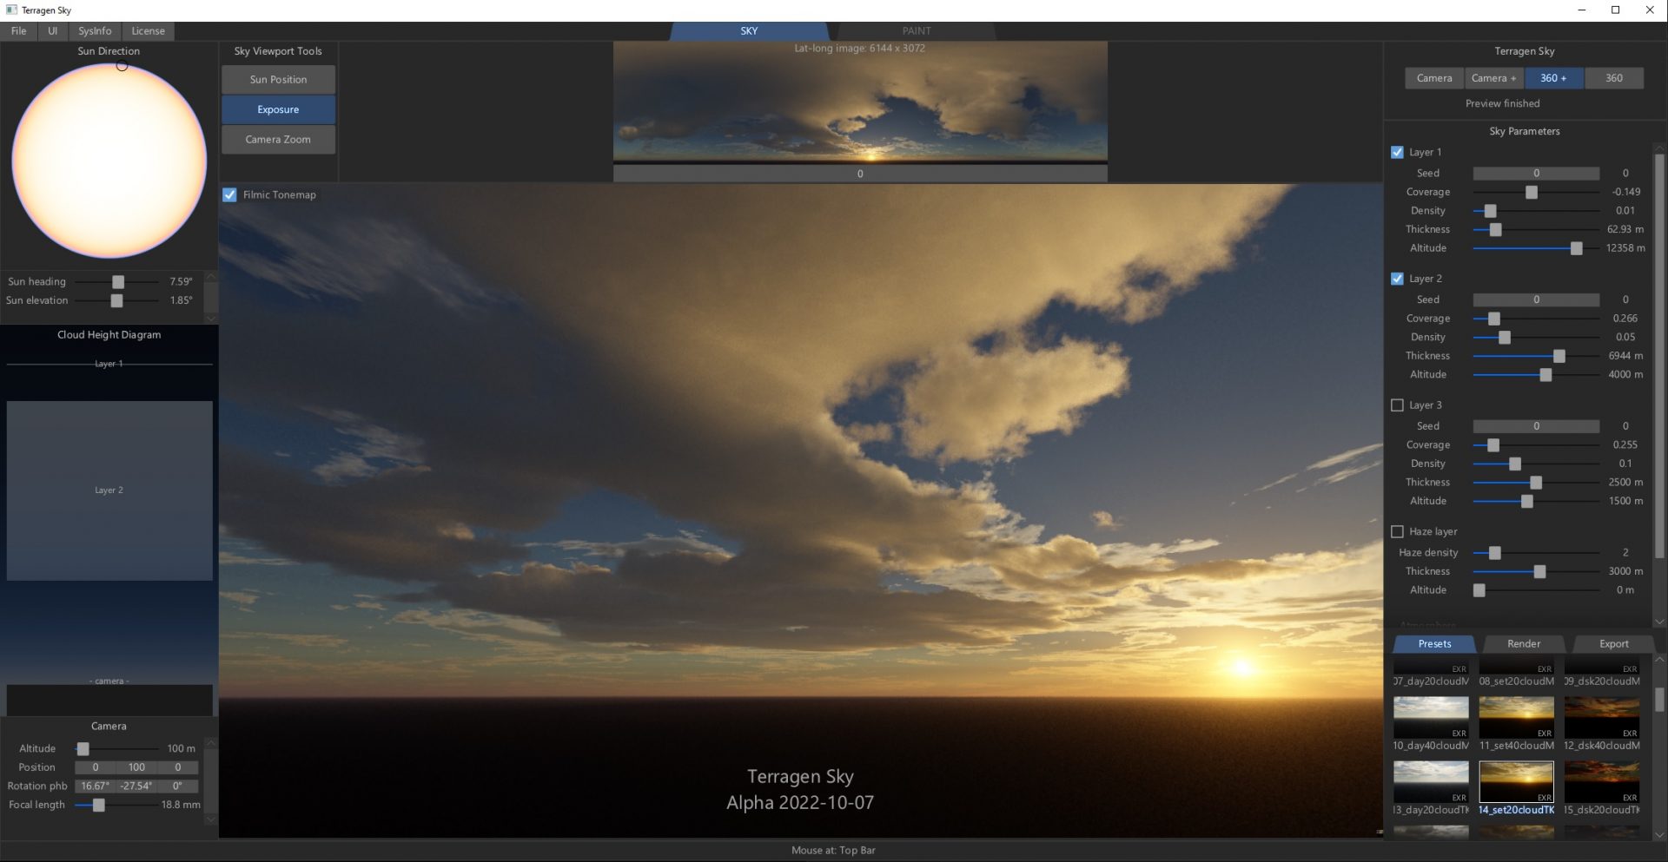Switch to the PAINT tab

(917, 31)
